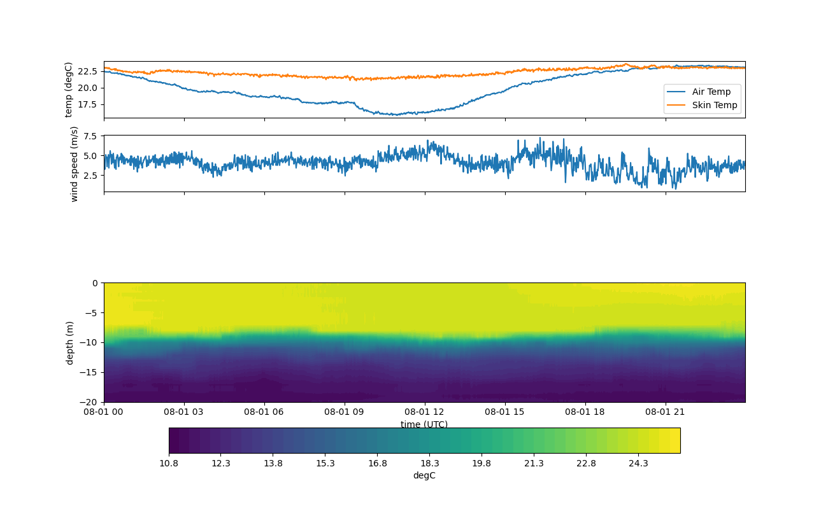
Task: Select the 'wind speed (m/s)' y-axis label
Action: [x=74, y=164]
